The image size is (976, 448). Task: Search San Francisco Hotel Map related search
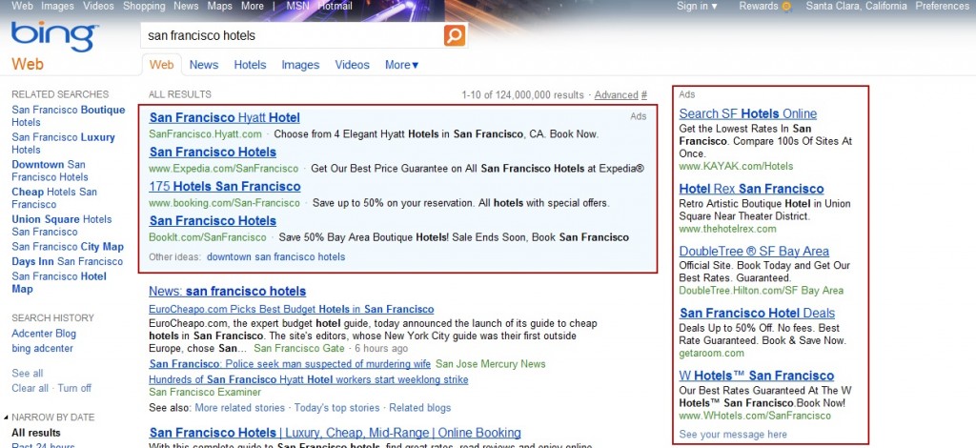[x=59, y=282]
